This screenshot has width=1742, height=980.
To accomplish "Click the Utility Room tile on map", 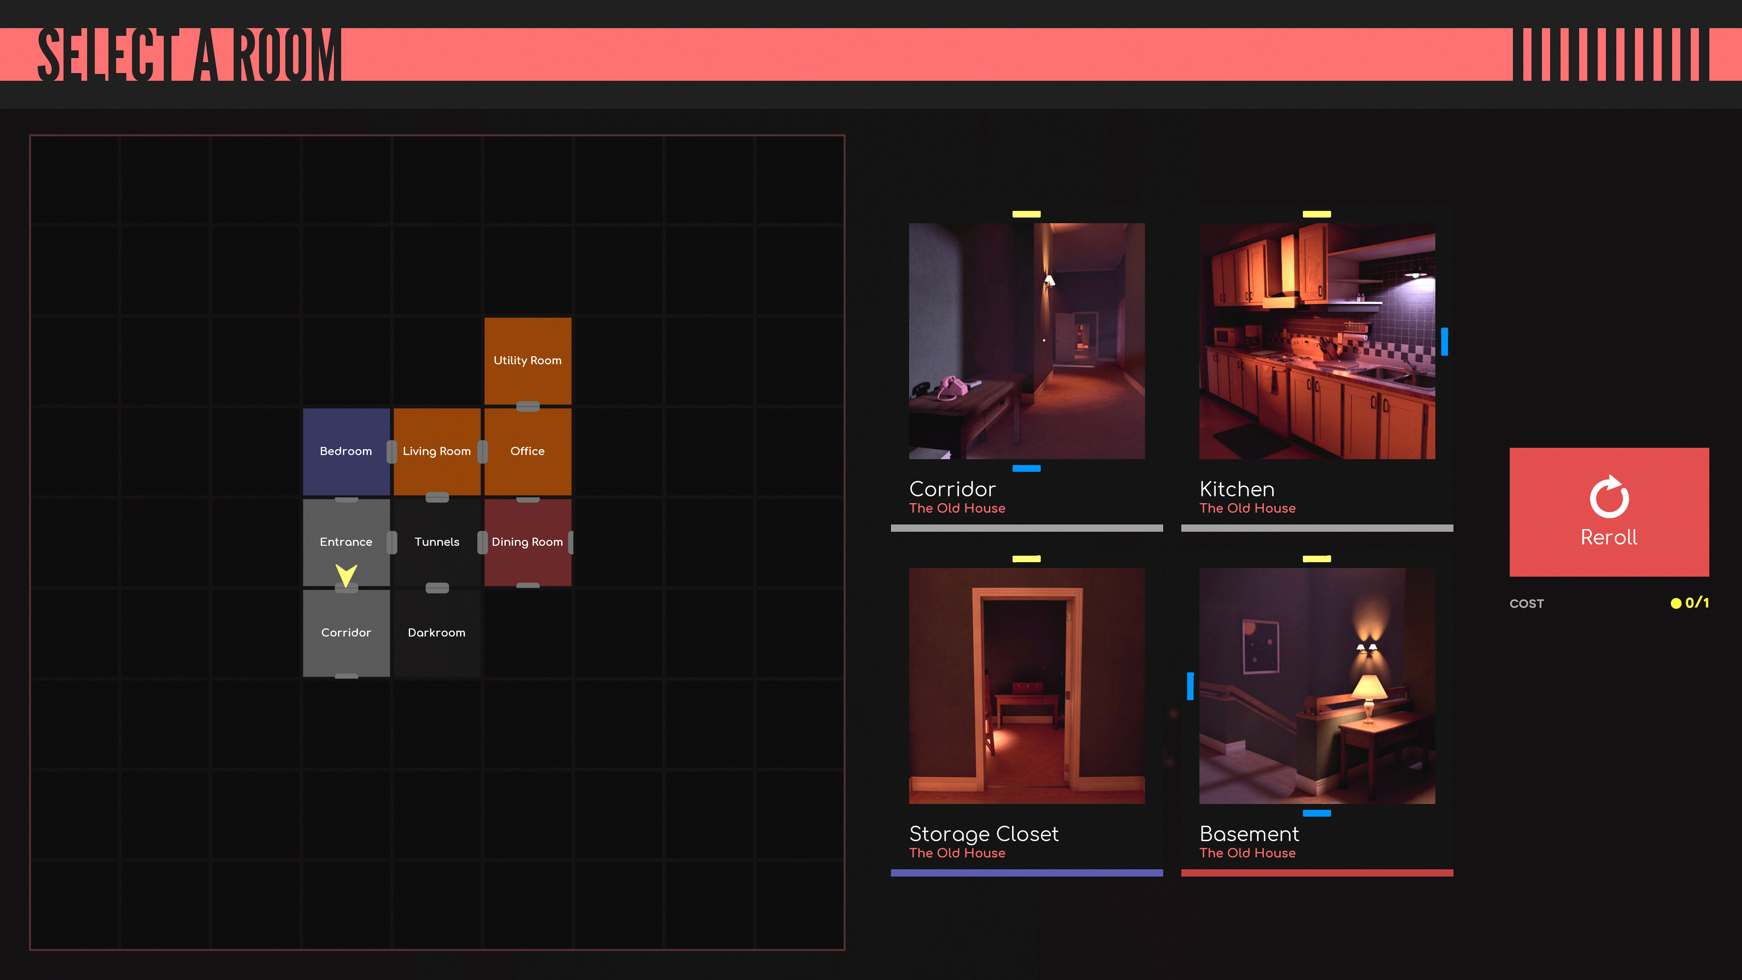I will 528,361.
